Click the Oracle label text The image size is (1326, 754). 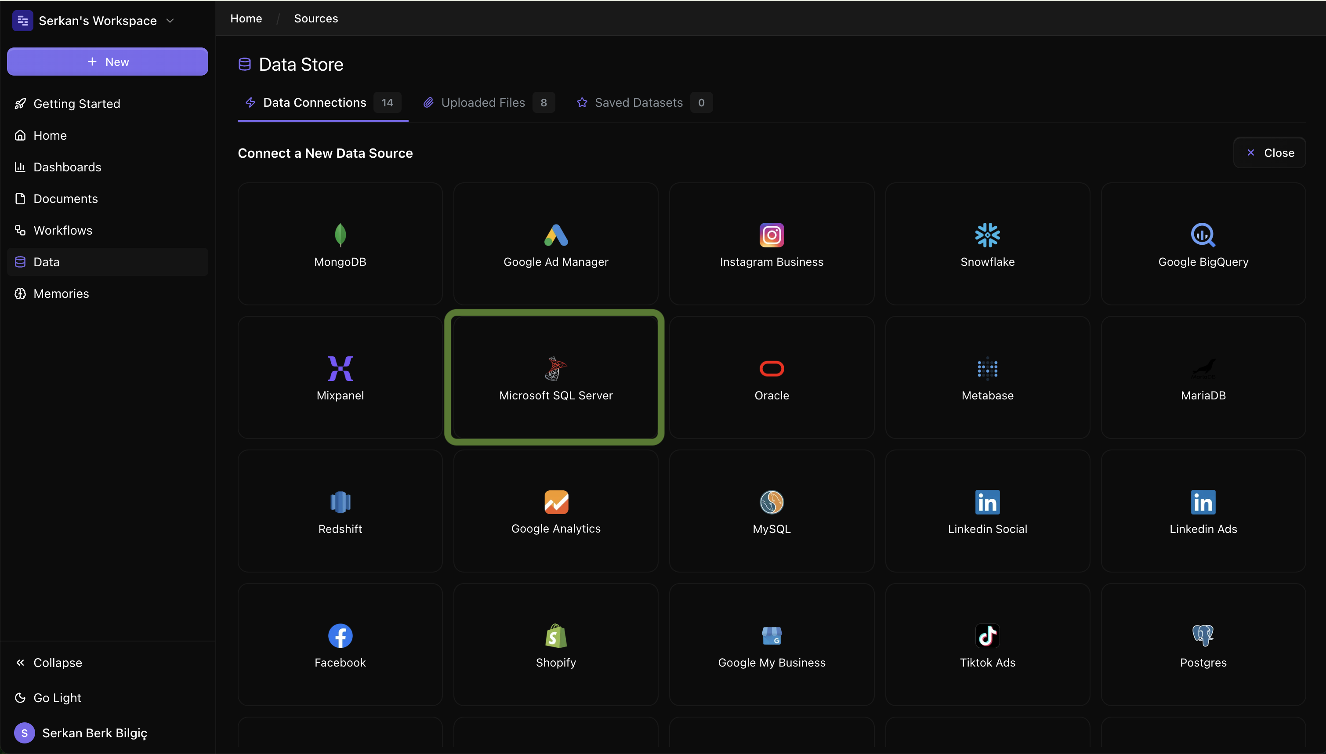(x=772, y=395)
